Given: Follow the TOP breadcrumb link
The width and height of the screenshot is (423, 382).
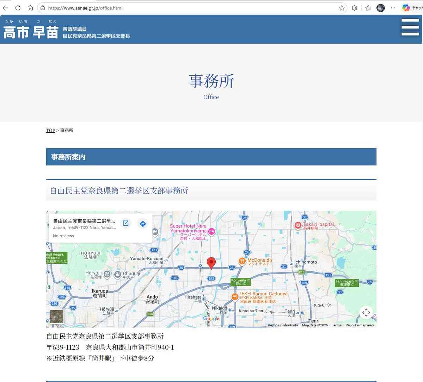Looking at the screenshot, I should (x=50, y=130).
